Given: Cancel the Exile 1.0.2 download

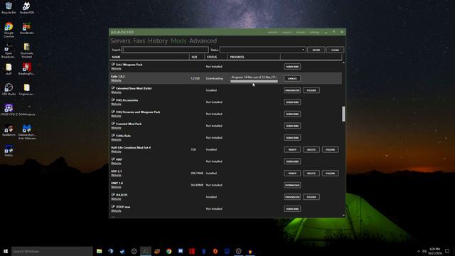Looking at the screenshot, I should pos(292,78).
